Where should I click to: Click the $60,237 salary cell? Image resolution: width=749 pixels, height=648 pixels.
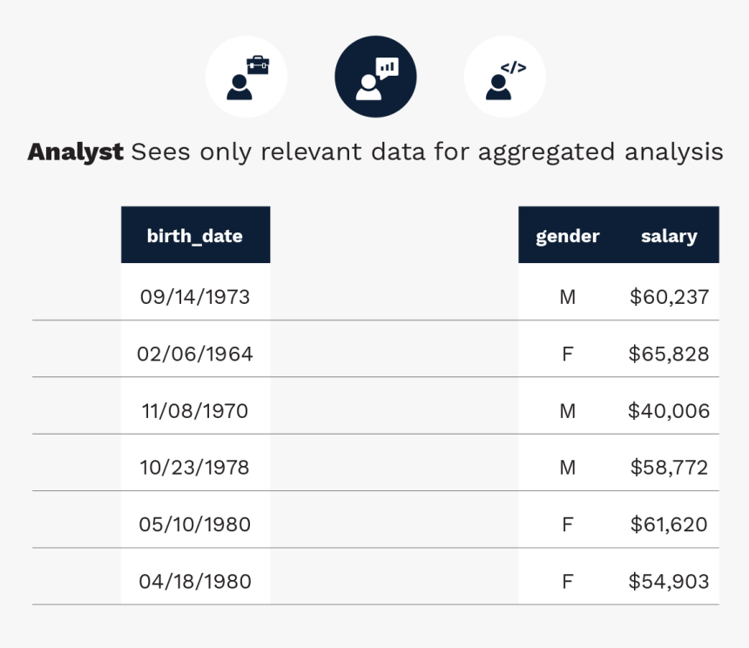(x=669, y=297)
